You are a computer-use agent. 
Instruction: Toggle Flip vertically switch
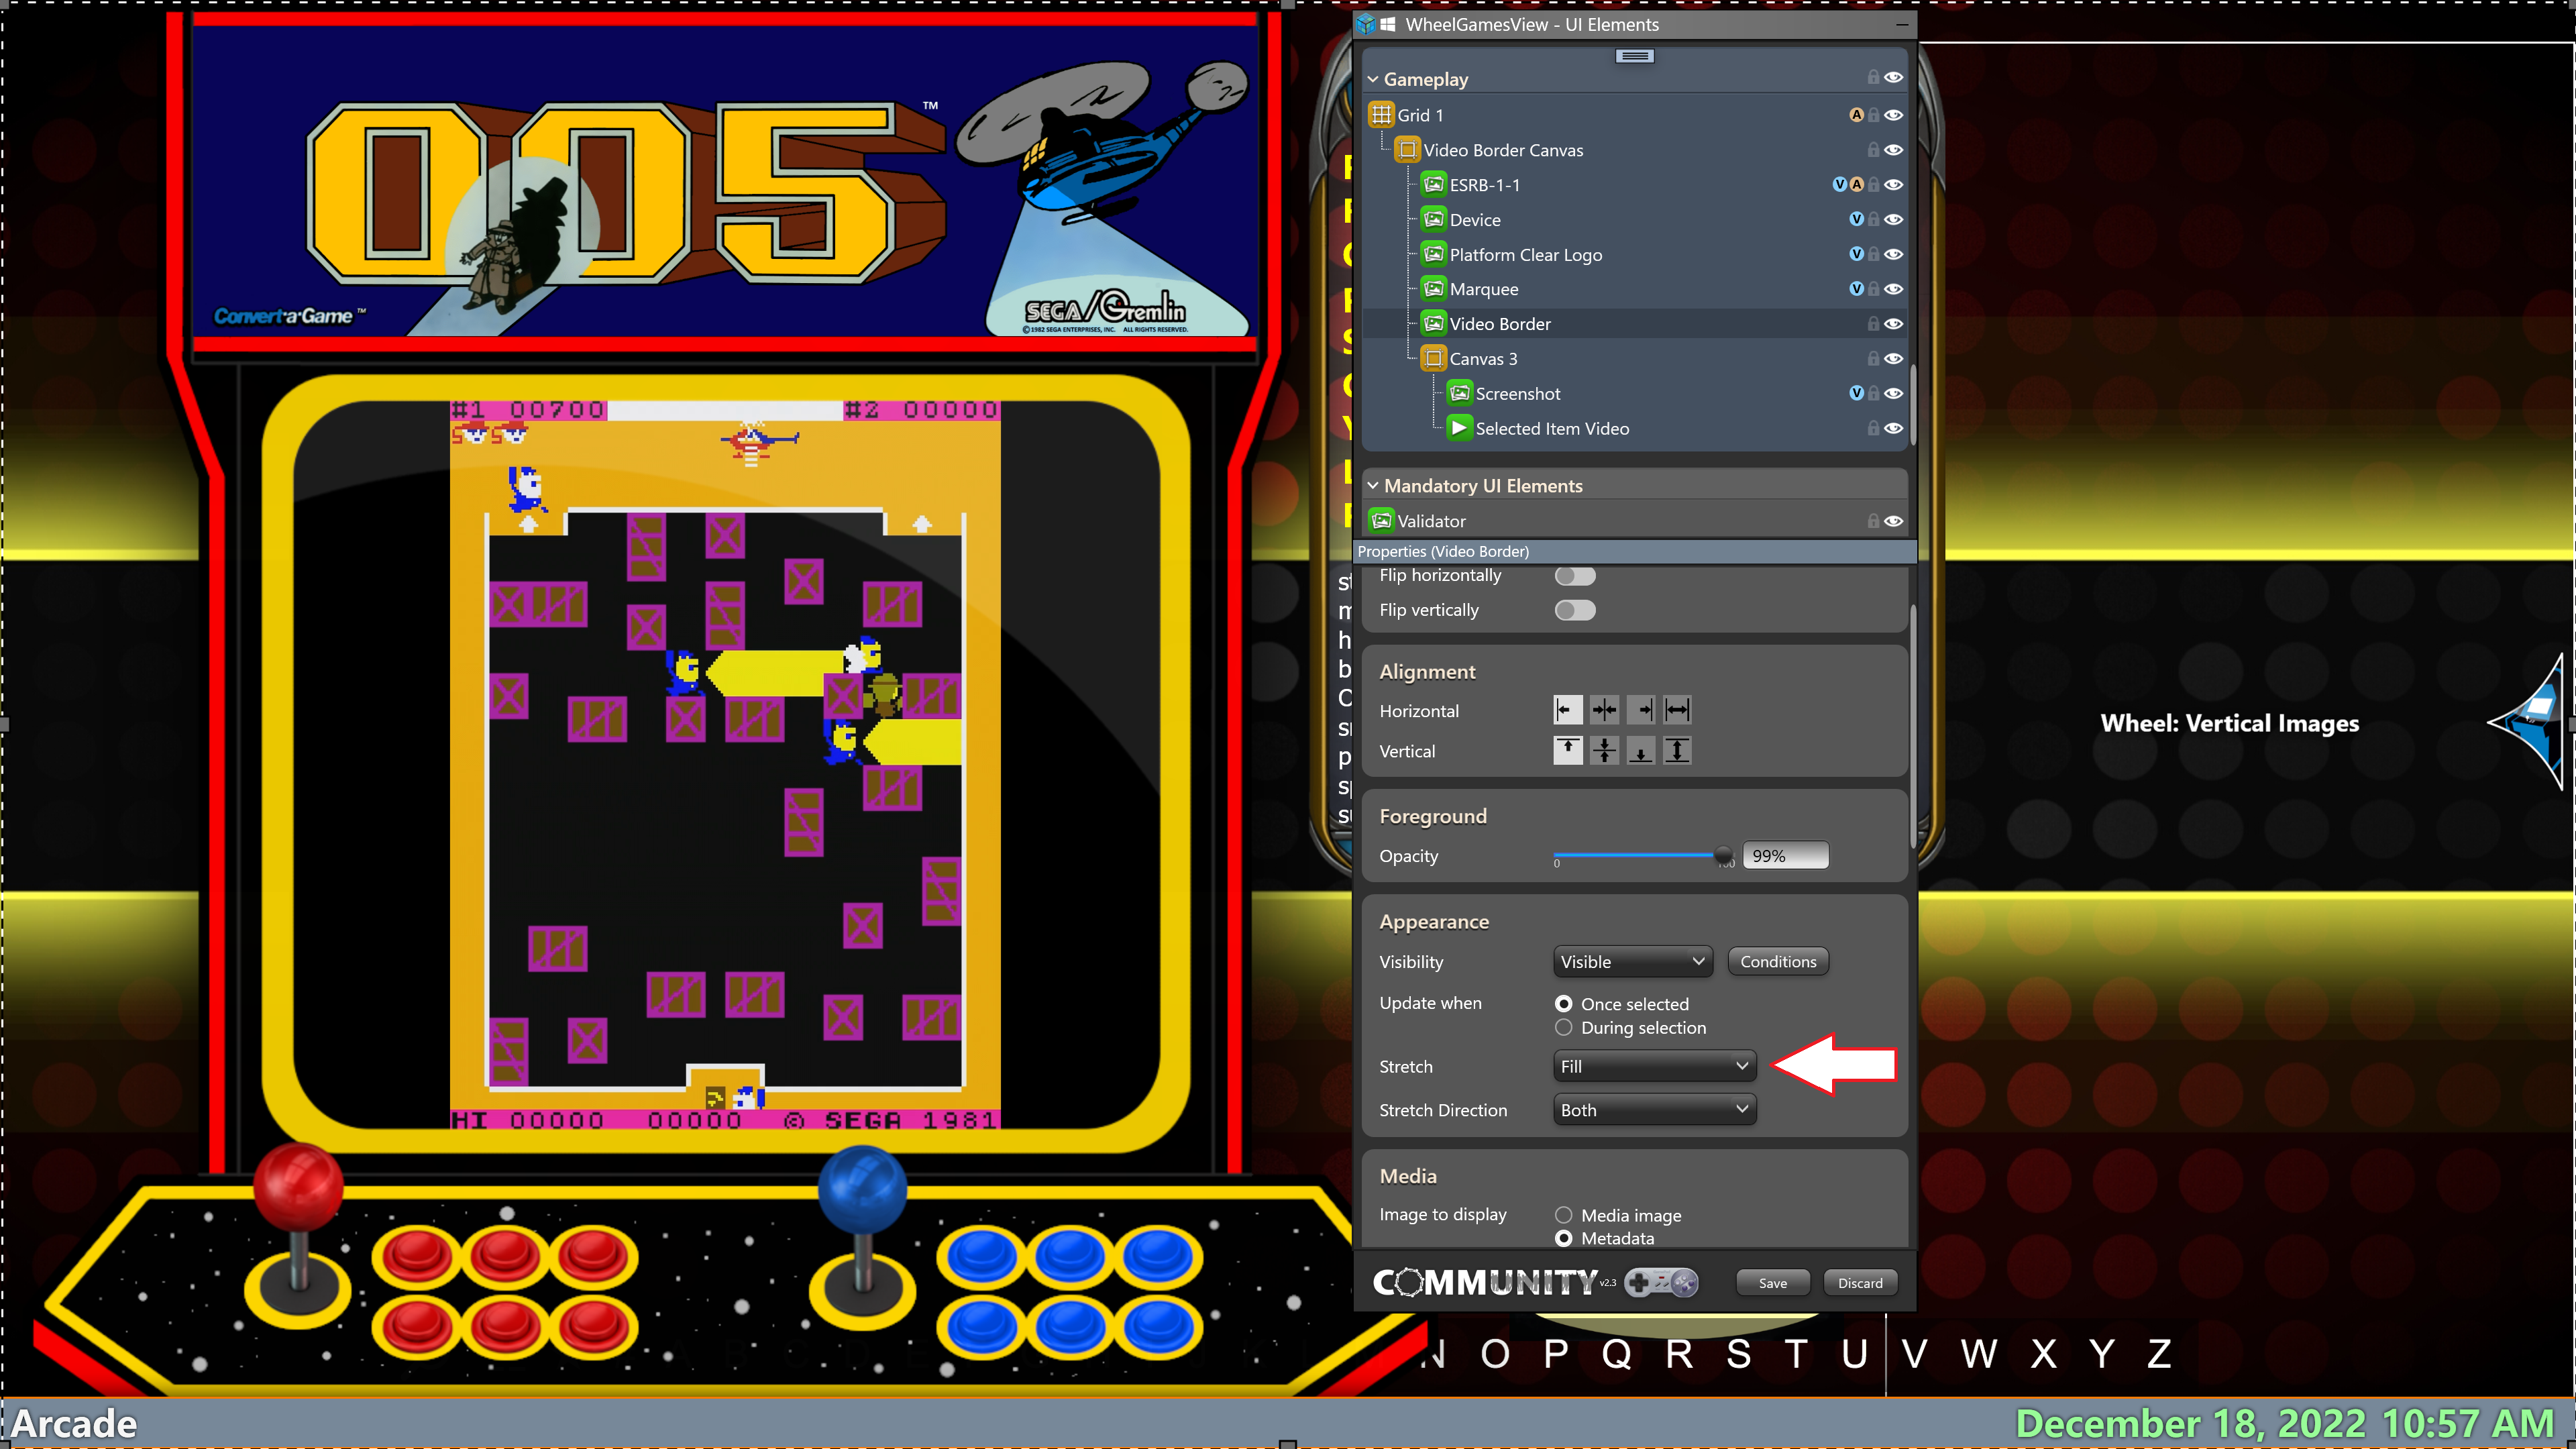1575,610
